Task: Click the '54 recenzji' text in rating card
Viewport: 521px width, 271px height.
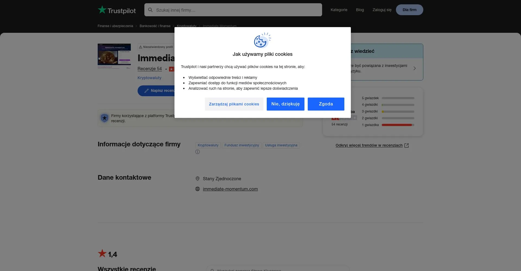Action: click(x=339, y=124)
